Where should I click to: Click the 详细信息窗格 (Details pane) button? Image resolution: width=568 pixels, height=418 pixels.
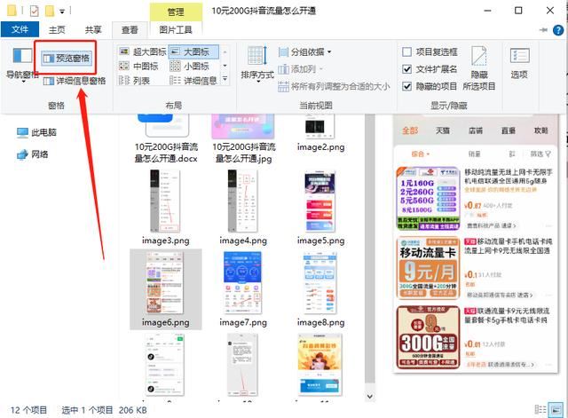pos(80,81)
